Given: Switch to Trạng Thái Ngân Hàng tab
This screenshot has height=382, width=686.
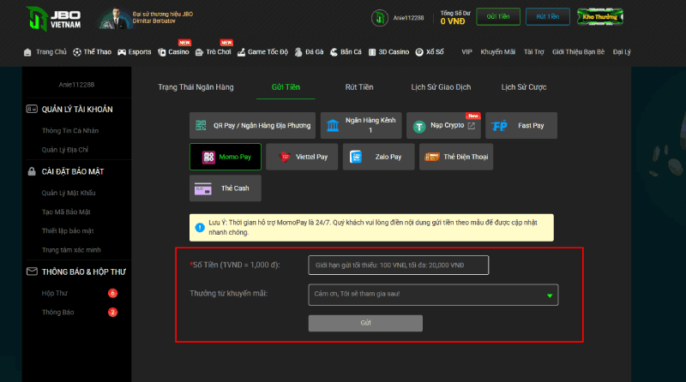Looking at the screenshot, I should tap(196, 87).
